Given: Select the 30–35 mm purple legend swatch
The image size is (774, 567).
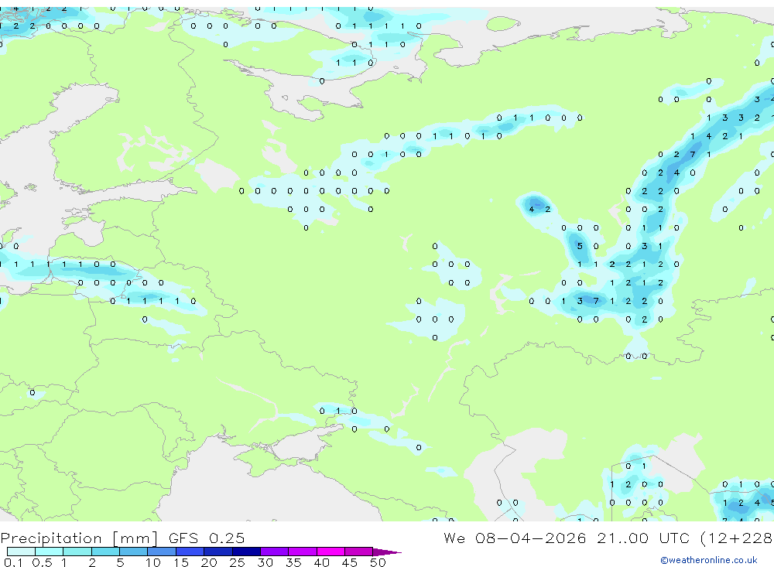Looking at the screenshot, I should (275, 552).
